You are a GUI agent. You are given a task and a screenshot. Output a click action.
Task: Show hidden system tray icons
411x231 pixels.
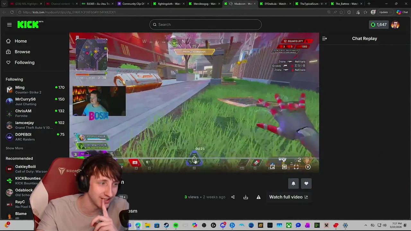pyautogui.click(x=366, y=225)
